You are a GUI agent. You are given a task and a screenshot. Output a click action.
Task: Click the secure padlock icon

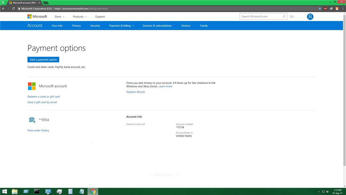19,8
